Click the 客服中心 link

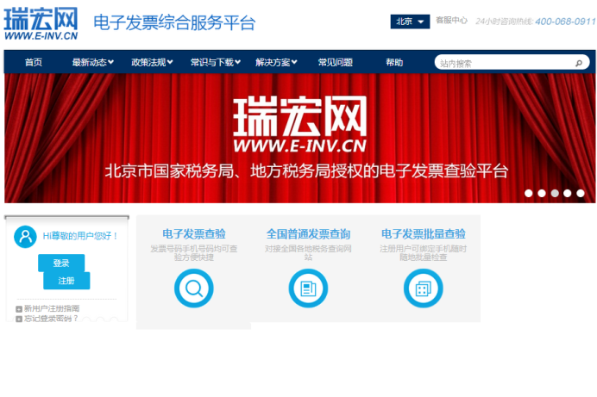pos(451,20)
